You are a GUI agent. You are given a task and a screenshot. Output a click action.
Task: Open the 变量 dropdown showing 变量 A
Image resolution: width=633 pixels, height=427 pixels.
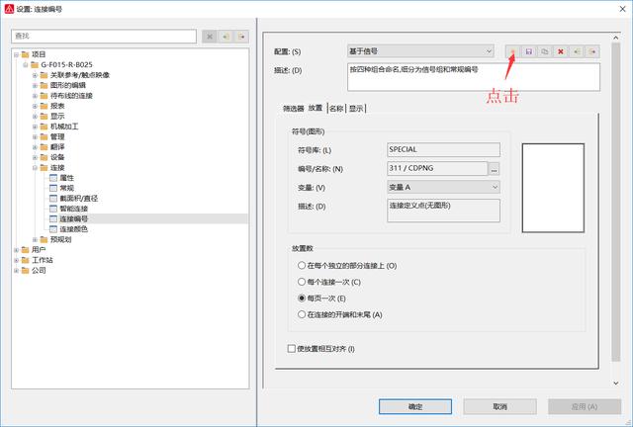[x=443, y=187]
